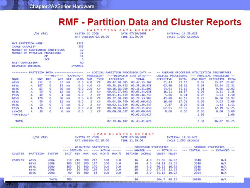This screenshot has height=188, width=250.
Task: Select effective dispatch time "00.42.50.385"
Action: (117, 82)
